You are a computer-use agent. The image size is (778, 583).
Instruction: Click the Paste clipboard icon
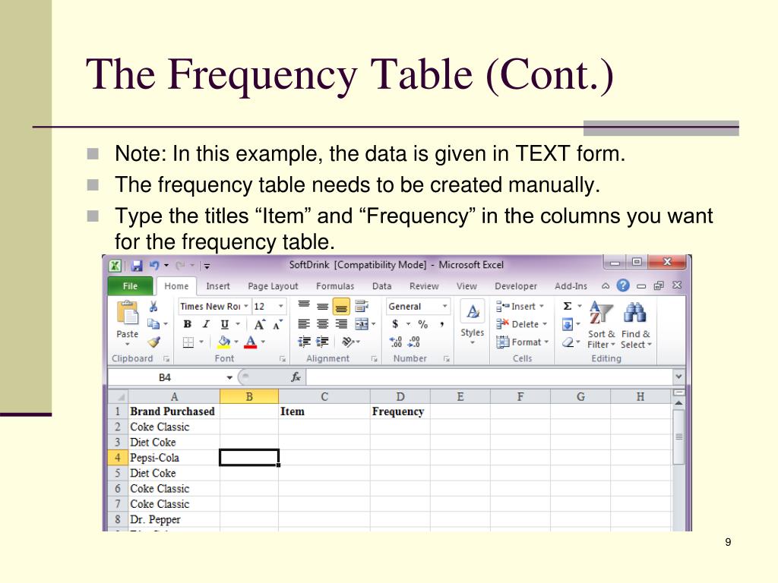pyautogui.click(x=128, y=314)
